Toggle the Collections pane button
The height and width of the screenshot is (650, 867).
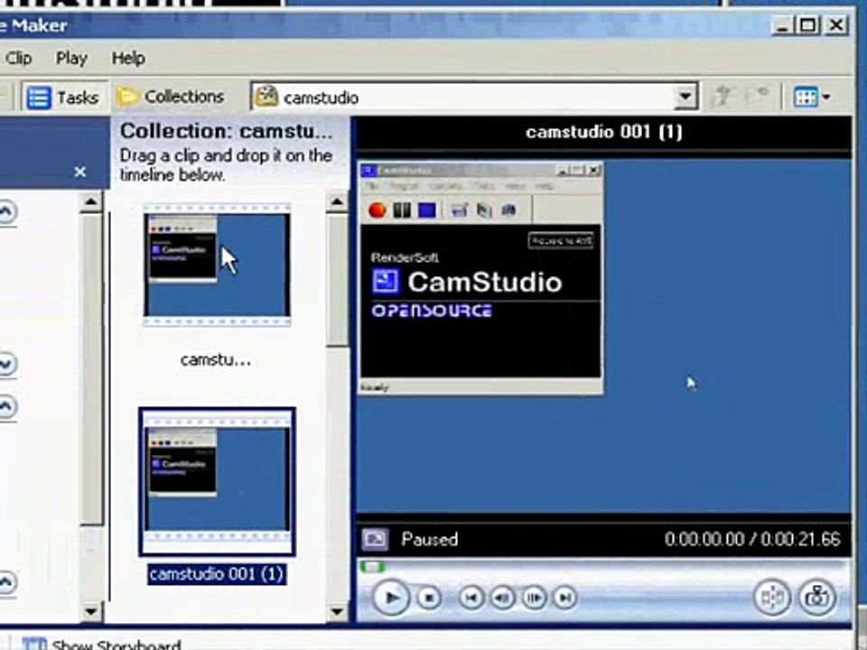172,97
